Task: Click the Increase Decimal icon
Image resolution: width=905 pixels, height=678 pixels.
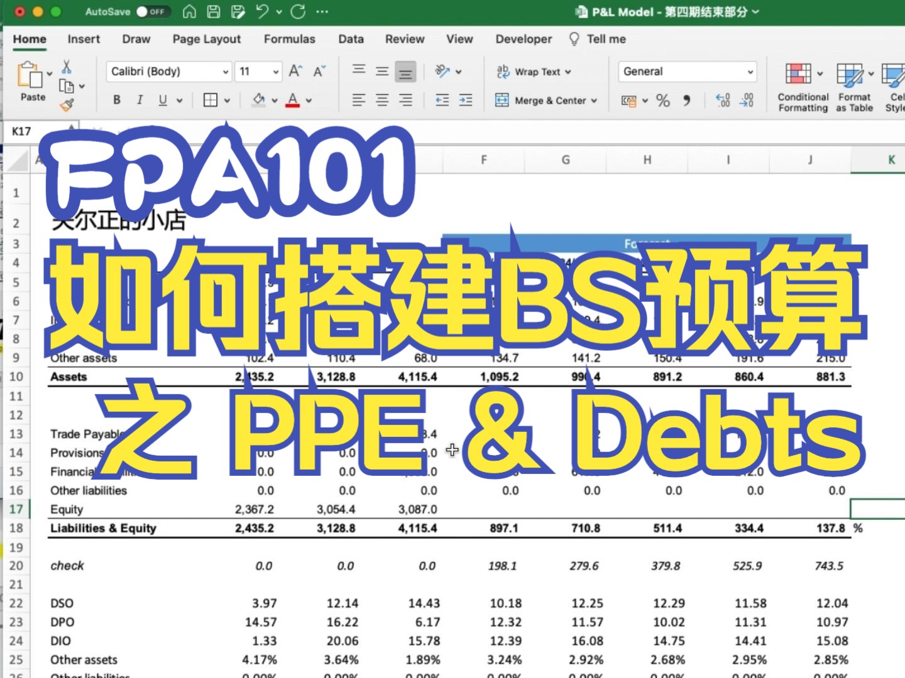Action: pyautogui.click(x=723, y=100)
